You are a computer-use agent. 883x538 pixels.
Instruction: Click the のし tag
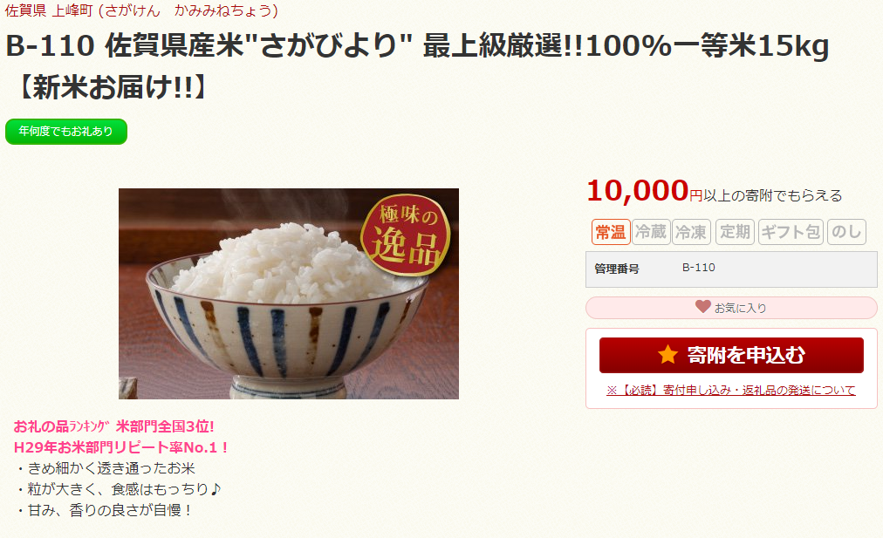tap(846, 232)
